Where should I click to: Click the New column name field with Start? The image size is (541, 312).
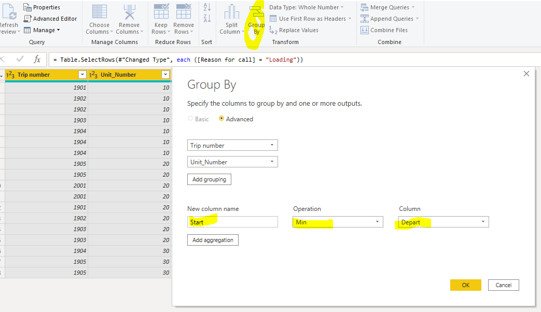click(x=232, y=222)
